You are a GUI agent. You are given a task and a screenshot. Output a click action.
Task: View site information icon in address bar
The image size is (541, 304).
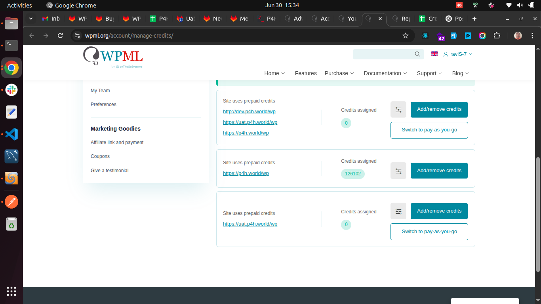coord(78,36)
